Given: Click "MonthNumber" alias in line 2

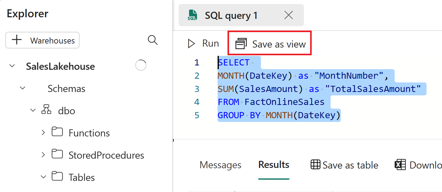Looking at the screenshot, I should tap(349, 76).
